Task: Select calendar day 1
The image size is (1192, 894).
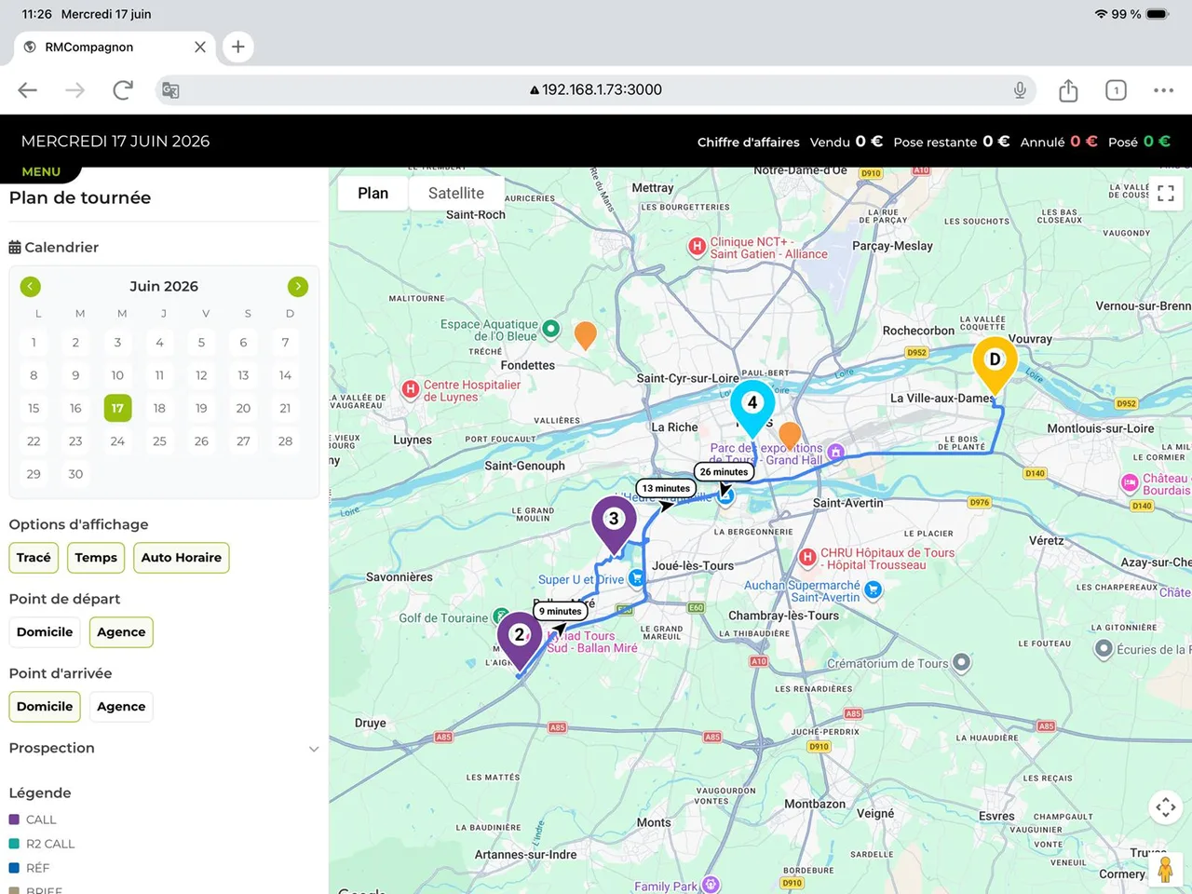Action: tap(34, 343)
